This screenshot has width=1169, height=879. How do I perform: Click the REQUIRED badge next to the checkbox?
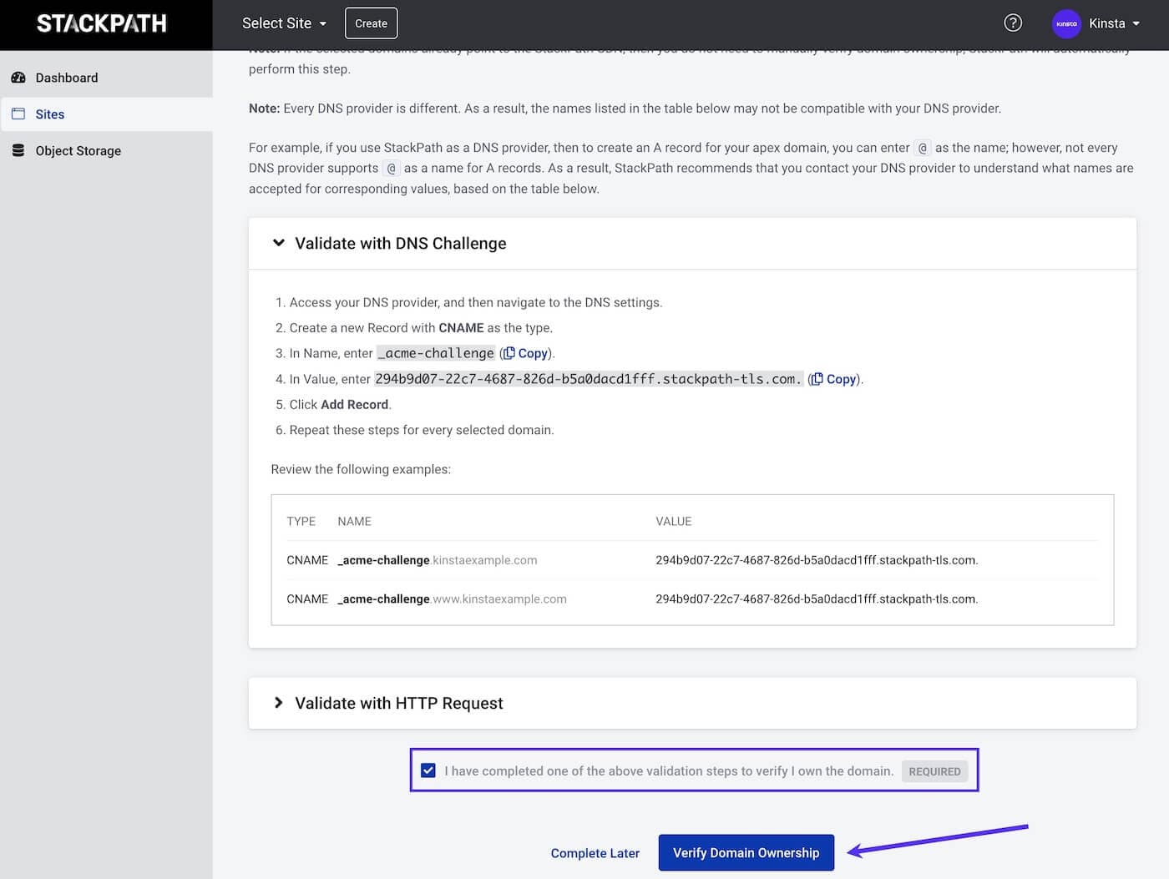coord(934,770)
